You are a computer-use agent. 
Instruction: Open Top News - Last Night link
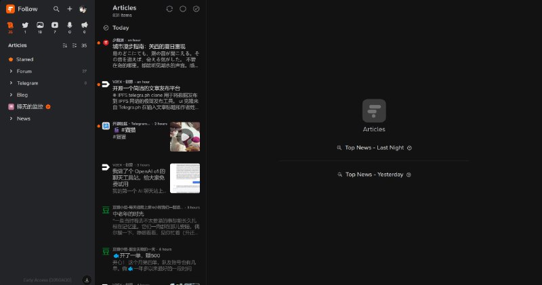374,147
